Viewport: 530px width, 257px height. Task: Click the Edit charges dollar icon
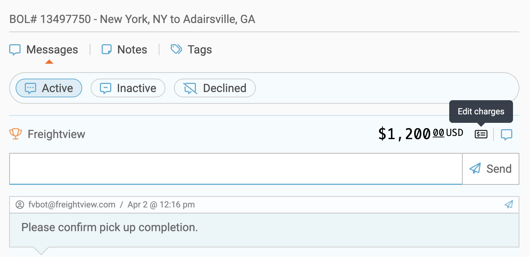tap(481, 134)
